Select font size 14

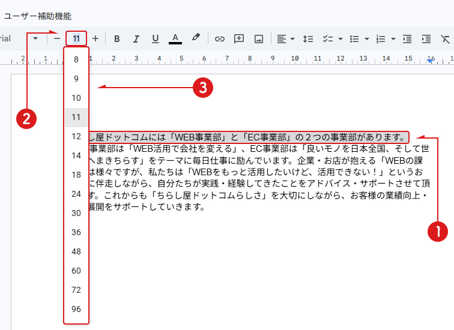(76, 155)
